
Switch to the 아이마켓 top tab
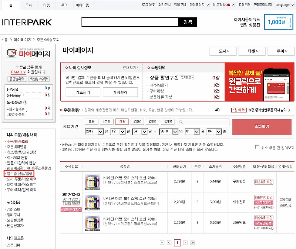[82, 5]
